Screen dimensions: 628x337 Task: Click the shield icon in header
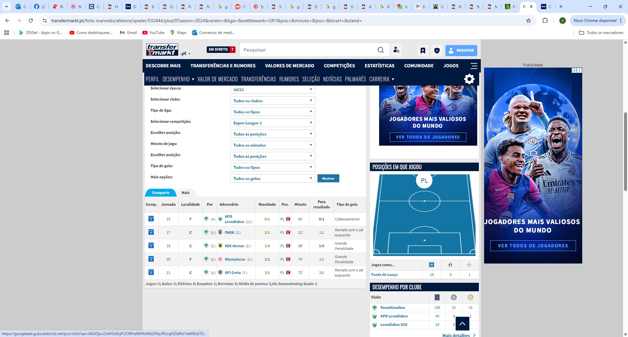coord(437,50)
